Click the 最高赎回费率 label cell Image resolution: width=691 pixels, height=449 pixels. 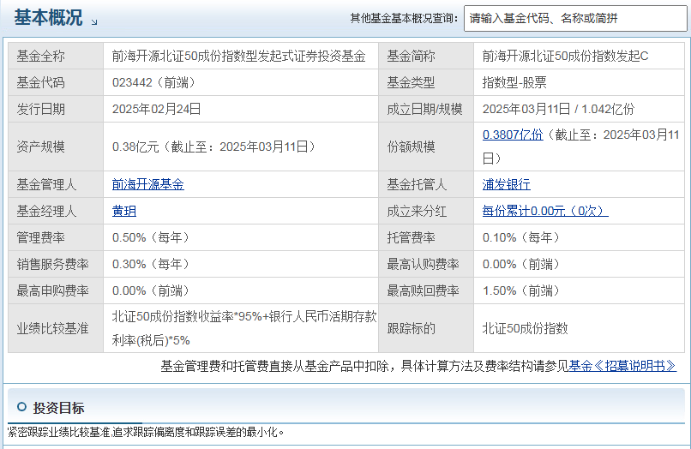(x=426, y=290)
